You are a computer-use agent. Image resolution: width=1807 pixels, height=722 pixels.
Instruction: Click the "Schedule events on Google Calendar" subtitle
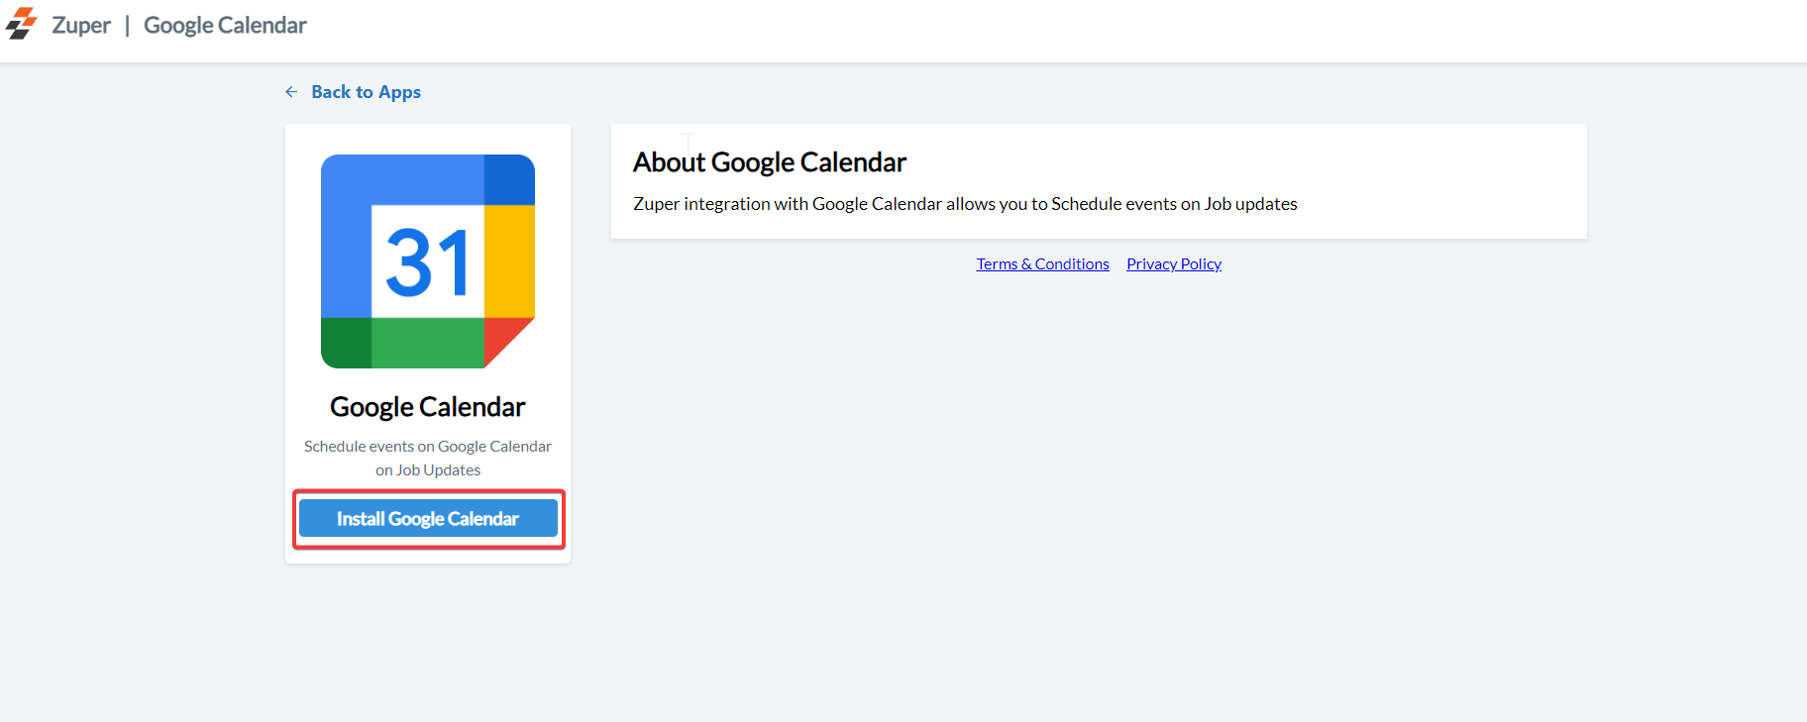point(428,447)
